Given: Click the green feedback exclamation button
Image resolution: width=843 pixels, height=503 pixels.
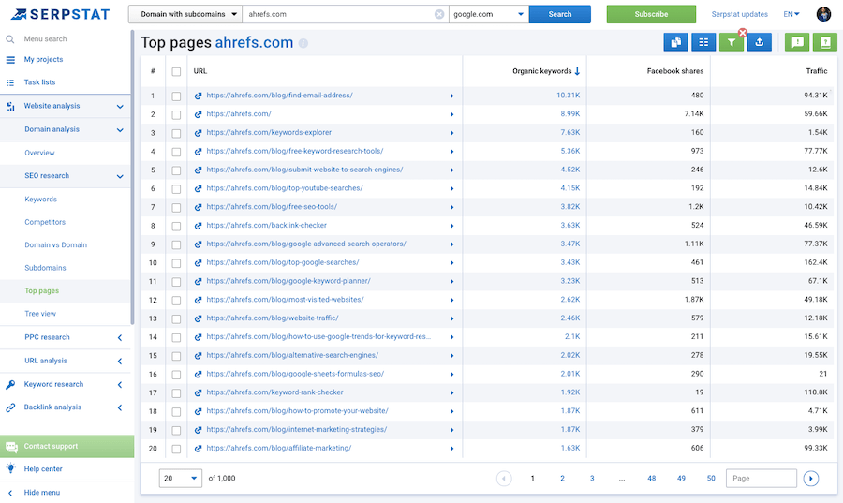Looking at the screenshot, I should click(x=797, y=42).
